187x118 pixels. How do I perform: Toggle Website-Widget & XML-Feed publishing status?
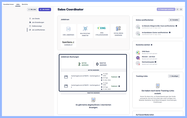pyautogui.click(x=138, y=27)
